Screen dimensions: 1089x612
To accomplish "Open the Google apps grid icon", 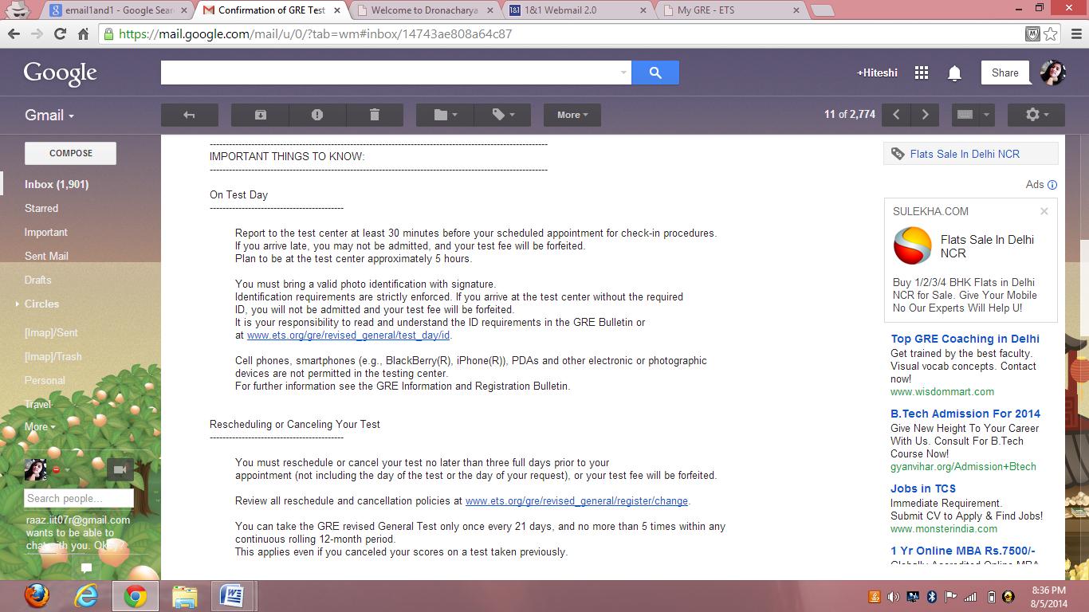I will [x=922, y=73].
